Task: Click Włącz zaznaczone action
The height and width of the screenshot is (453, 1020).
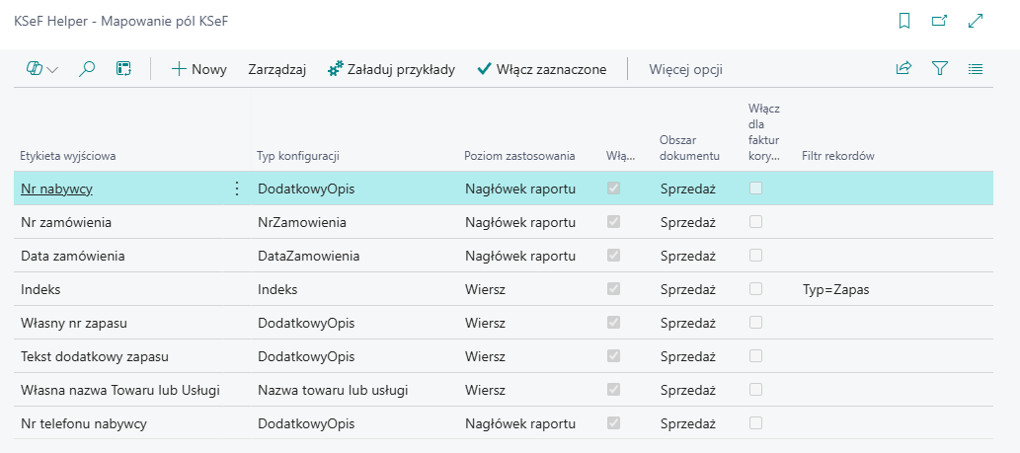Action: (x=541, y=69)
